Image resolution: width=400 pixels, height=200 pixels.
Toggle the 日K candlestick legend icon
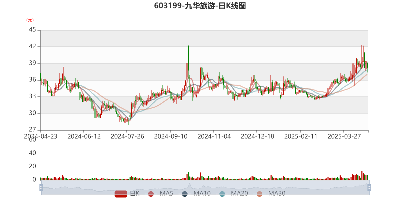point(121,193)
